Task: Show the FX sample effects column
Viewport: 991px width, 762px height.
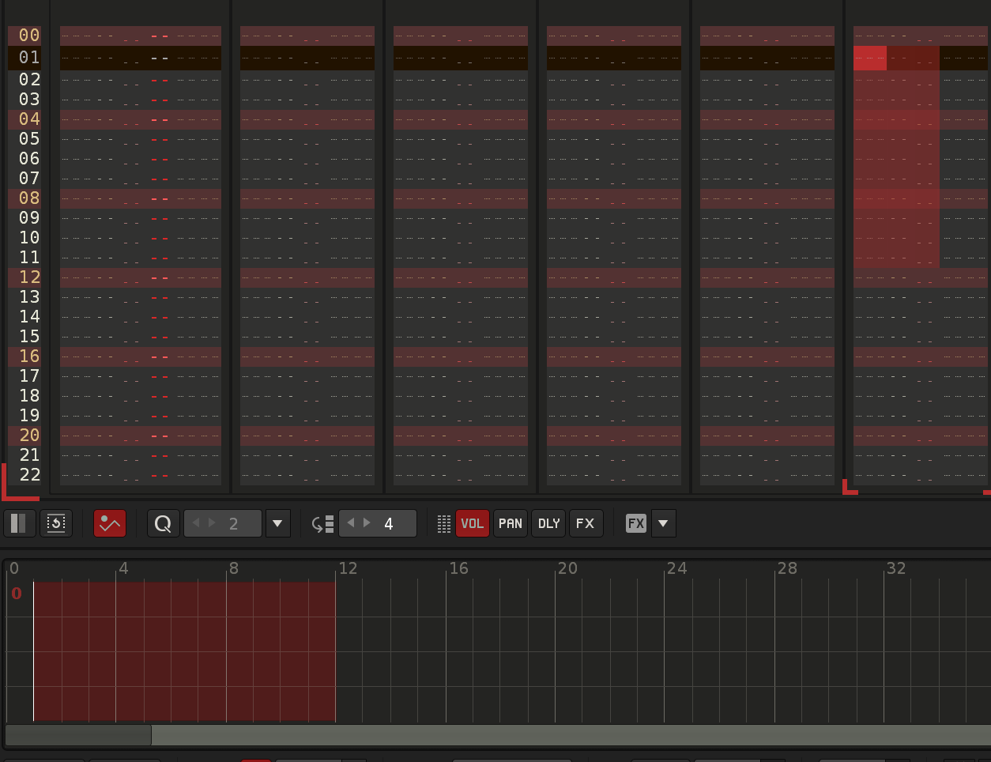Action: [x=585, y=523]
